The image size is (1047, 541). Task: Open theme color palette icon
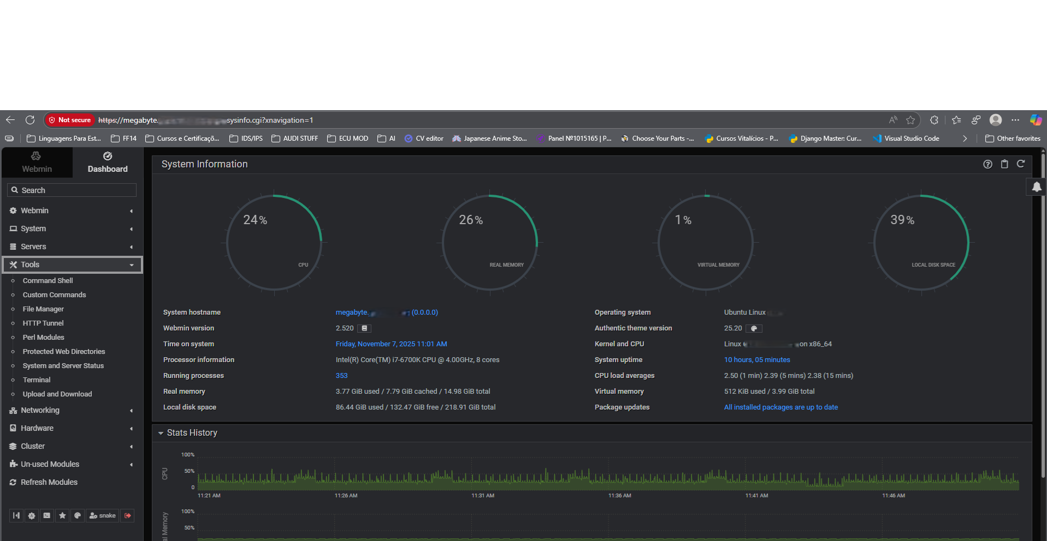click(x=77, y=515)
